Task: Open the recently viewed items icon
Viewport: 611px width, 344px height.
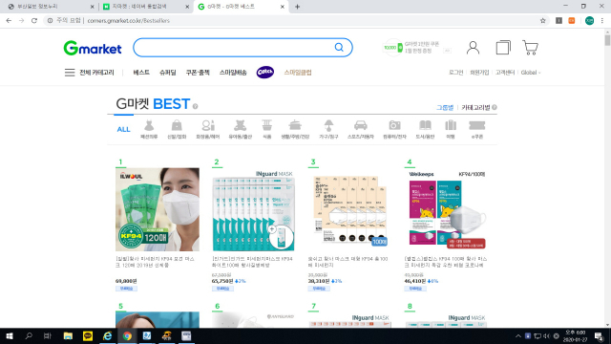Action: tap(503, 48)
